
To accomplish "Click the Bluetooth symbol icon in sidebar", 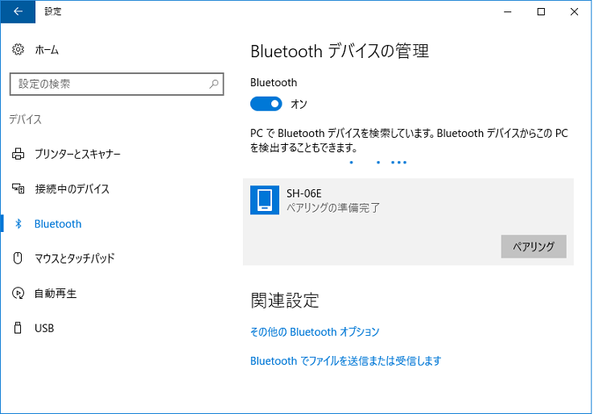I will [x=18, y=224].
